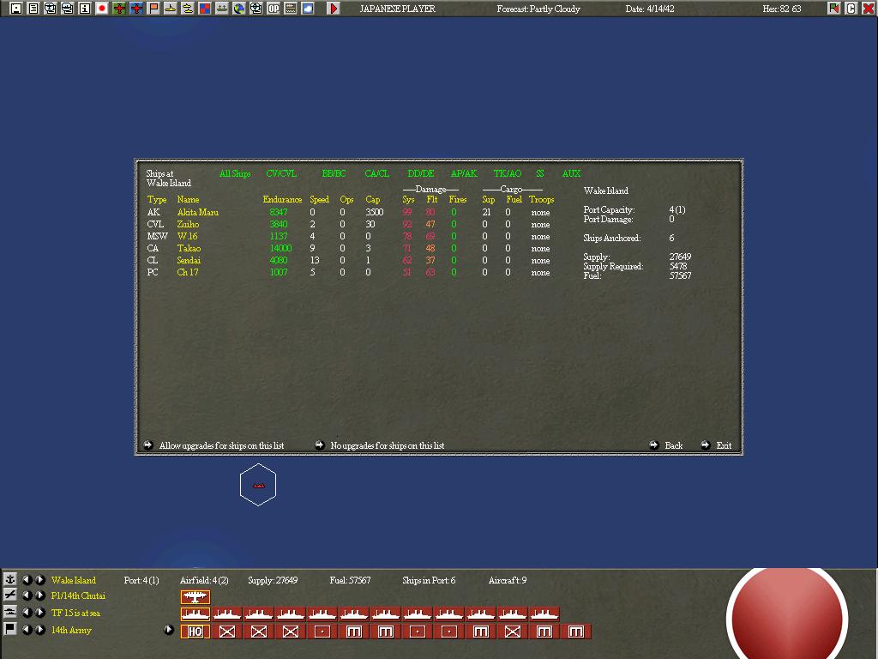Click Back in the ships dialog
This screenshot has width=878, height=659.
[x=666, y=445]
